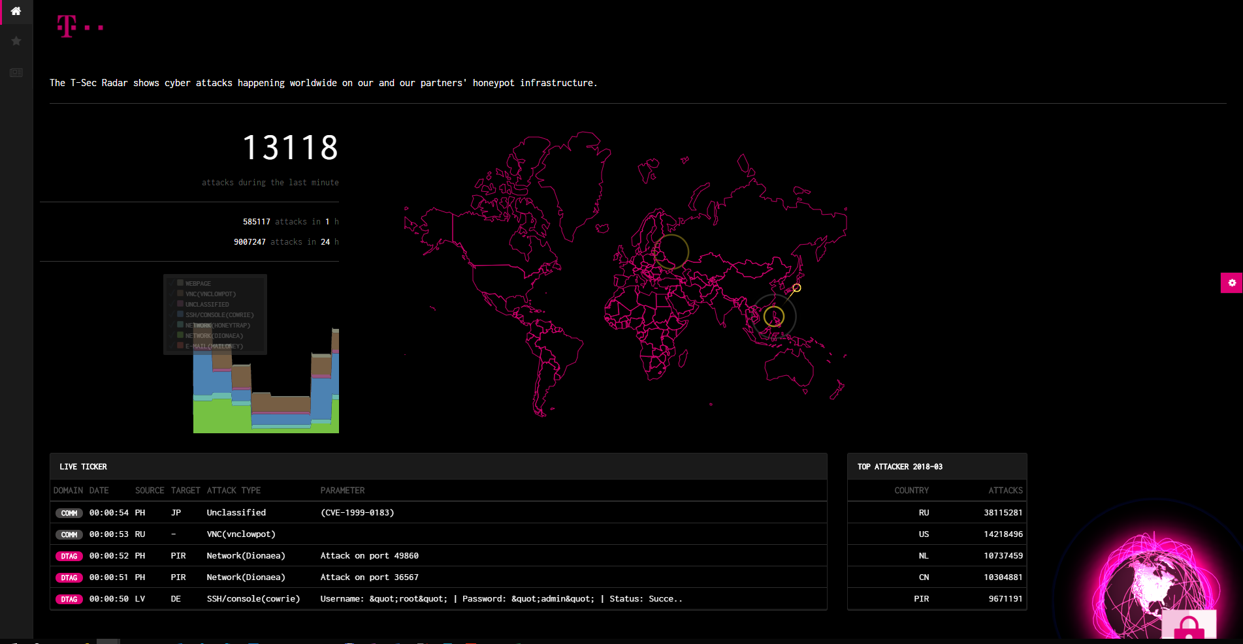The image size is (1243, 644).
Task: Click the COMM badge at 00:00:53
Action: coord(69,534)
